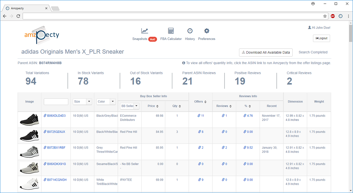
Task: Open the Size filter dropdown
Action: [x=82, y=101]
